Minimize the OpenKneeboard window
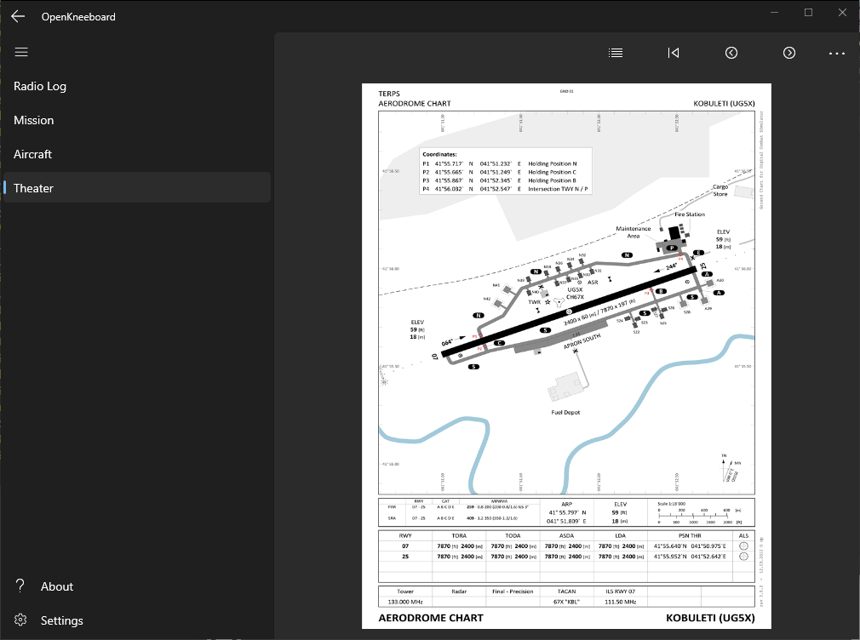 tap(775, 13)
